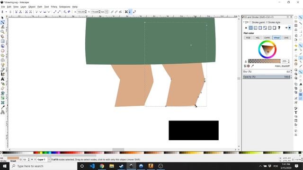Open the Filters menu
303x170 pixels.
pos(54,7)
